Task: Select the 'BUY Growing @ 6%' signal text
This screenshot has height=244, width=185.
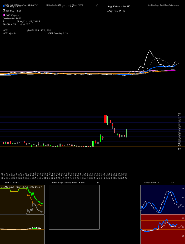Action: point(58,33)
